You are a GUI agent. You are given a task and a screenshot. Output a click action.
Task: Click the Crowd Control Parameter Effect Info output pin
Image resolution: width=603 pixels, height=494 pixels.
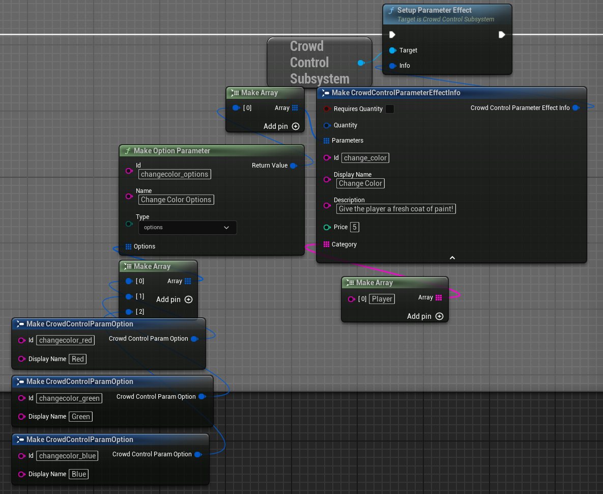[x=576, y=108]
